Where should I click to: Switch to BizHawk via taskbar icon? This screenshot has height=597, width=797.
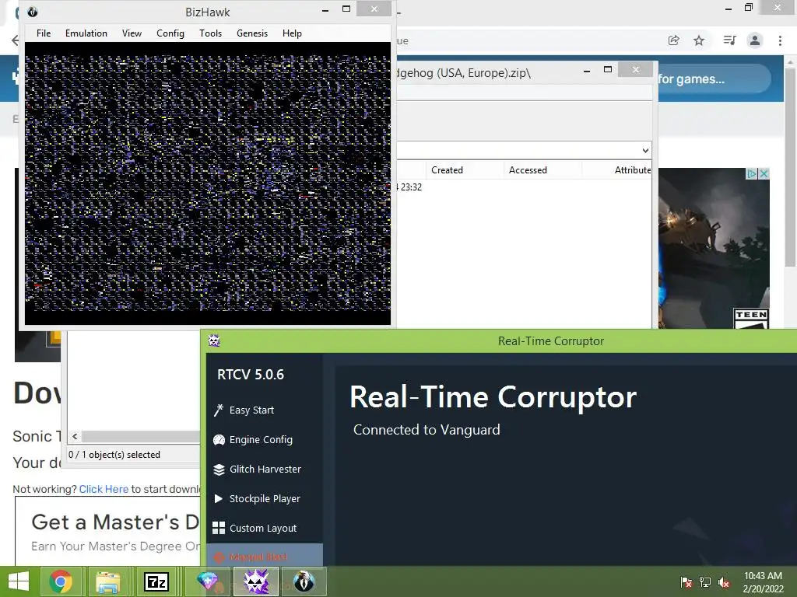click(304, 581)
